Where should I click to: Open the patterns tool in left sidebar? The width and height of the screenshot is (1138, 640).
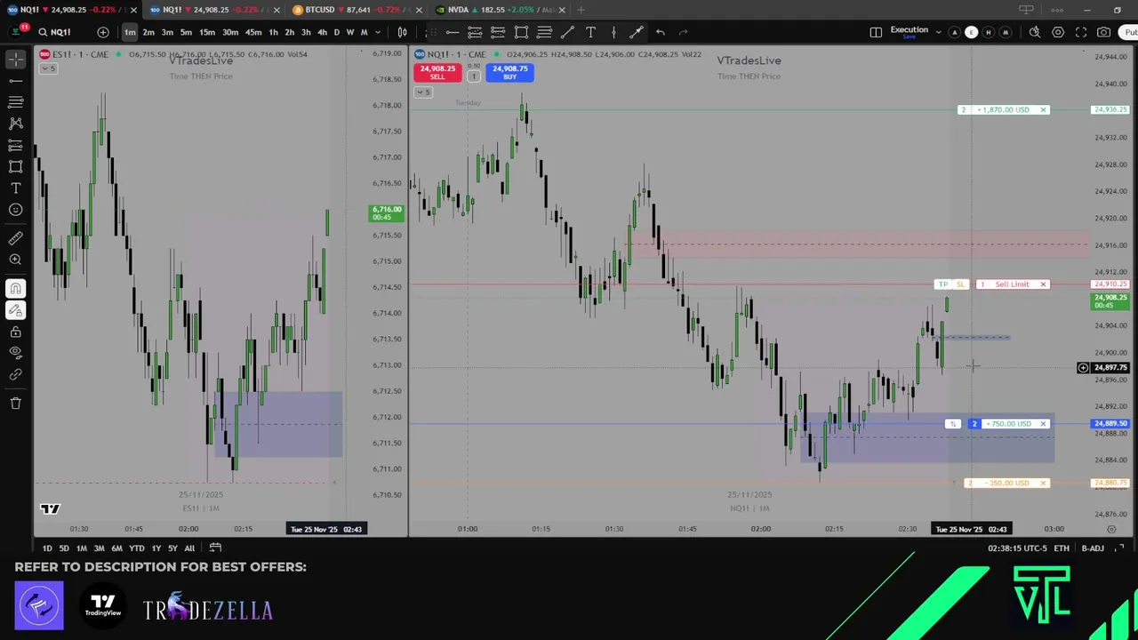[16, 124]
